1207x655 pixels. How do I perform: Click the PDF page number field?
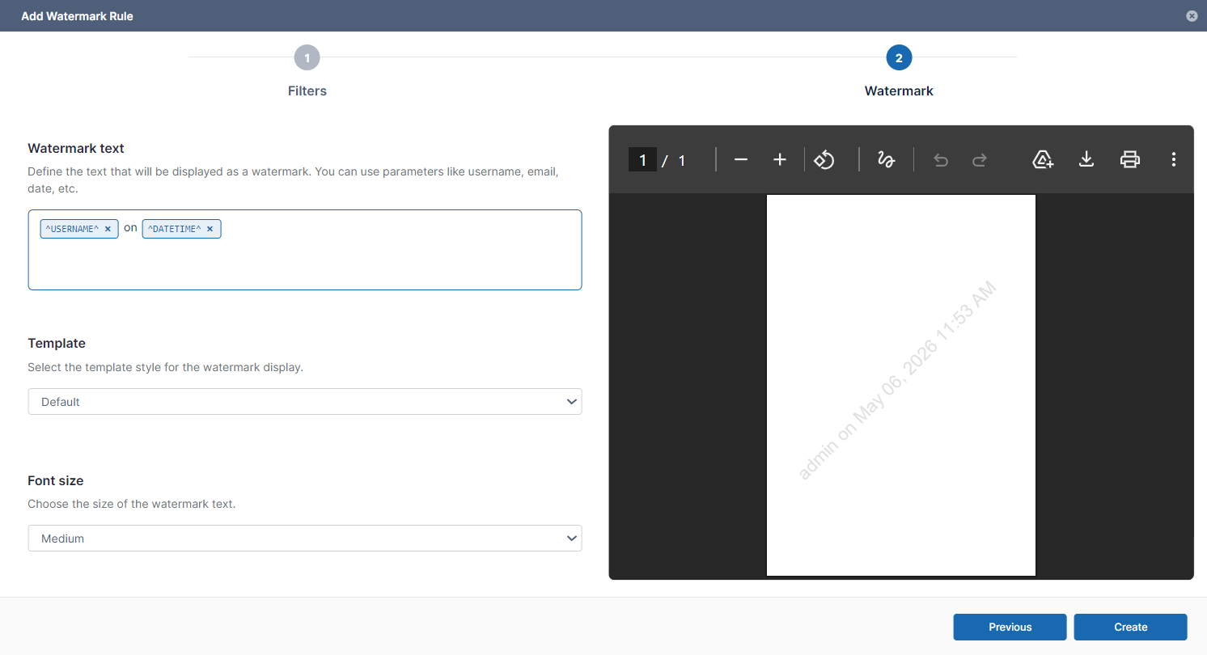pyautogui.click(x=642, y=160)
